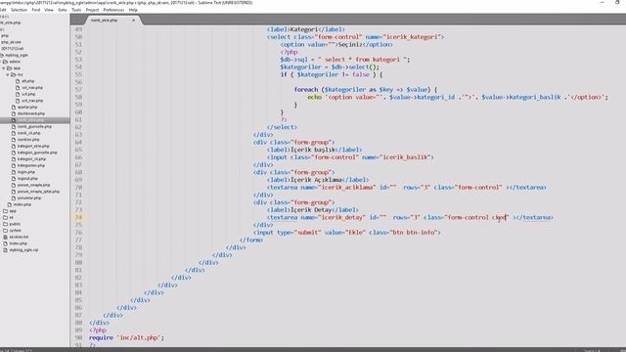Click the "icerik_detay" attribute value in code
This screenshot has height=352, width=626.
(341, 217)
